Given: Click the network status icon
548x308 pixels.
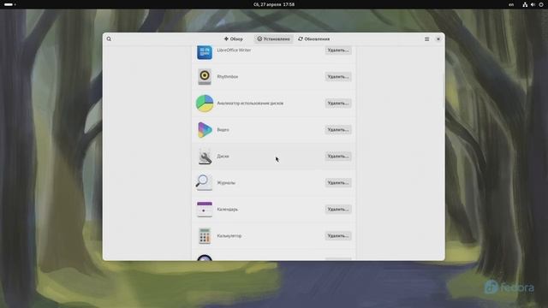Looking at the screenshot, I should 525,4.
